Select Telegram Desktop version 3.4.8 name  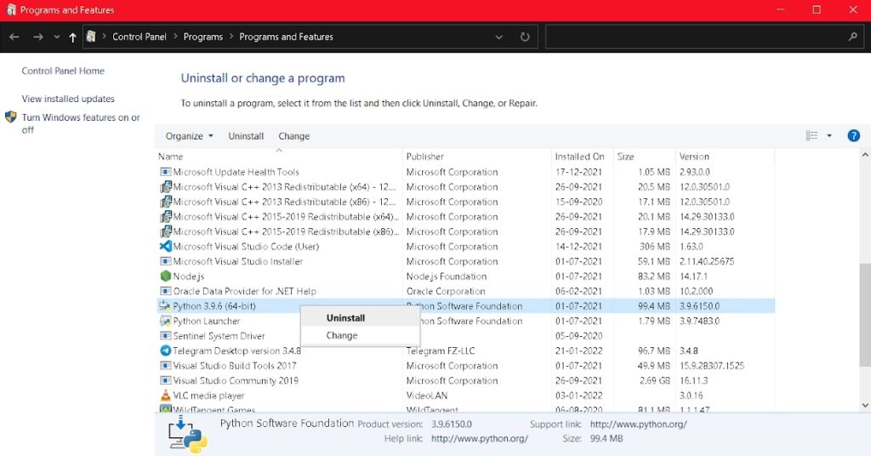pyautogui.click(x=237, y=351)
